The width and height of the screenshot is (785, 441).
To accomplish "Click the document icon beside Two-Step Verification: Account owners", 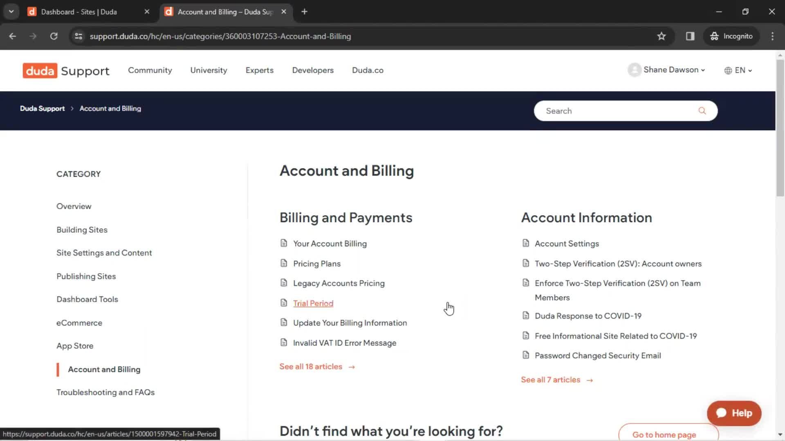I will pos(526,263).
